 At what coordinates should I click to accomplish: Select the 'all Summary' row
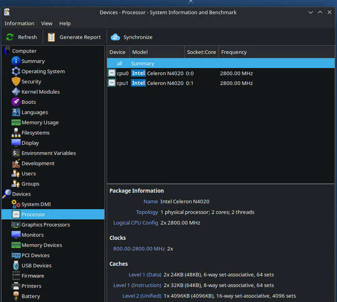[220, 63]
